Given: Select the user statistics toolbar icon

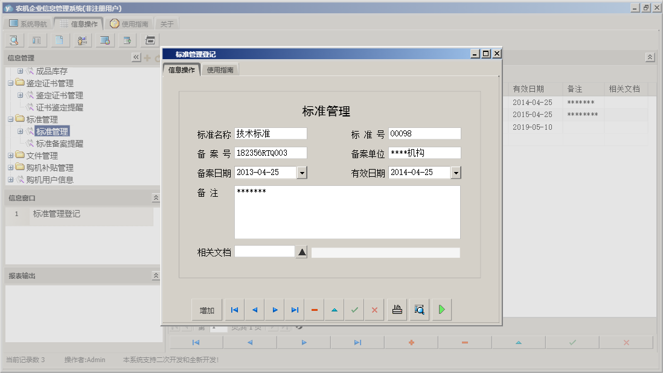Looking at the screenshot, I should coord(82,40).
